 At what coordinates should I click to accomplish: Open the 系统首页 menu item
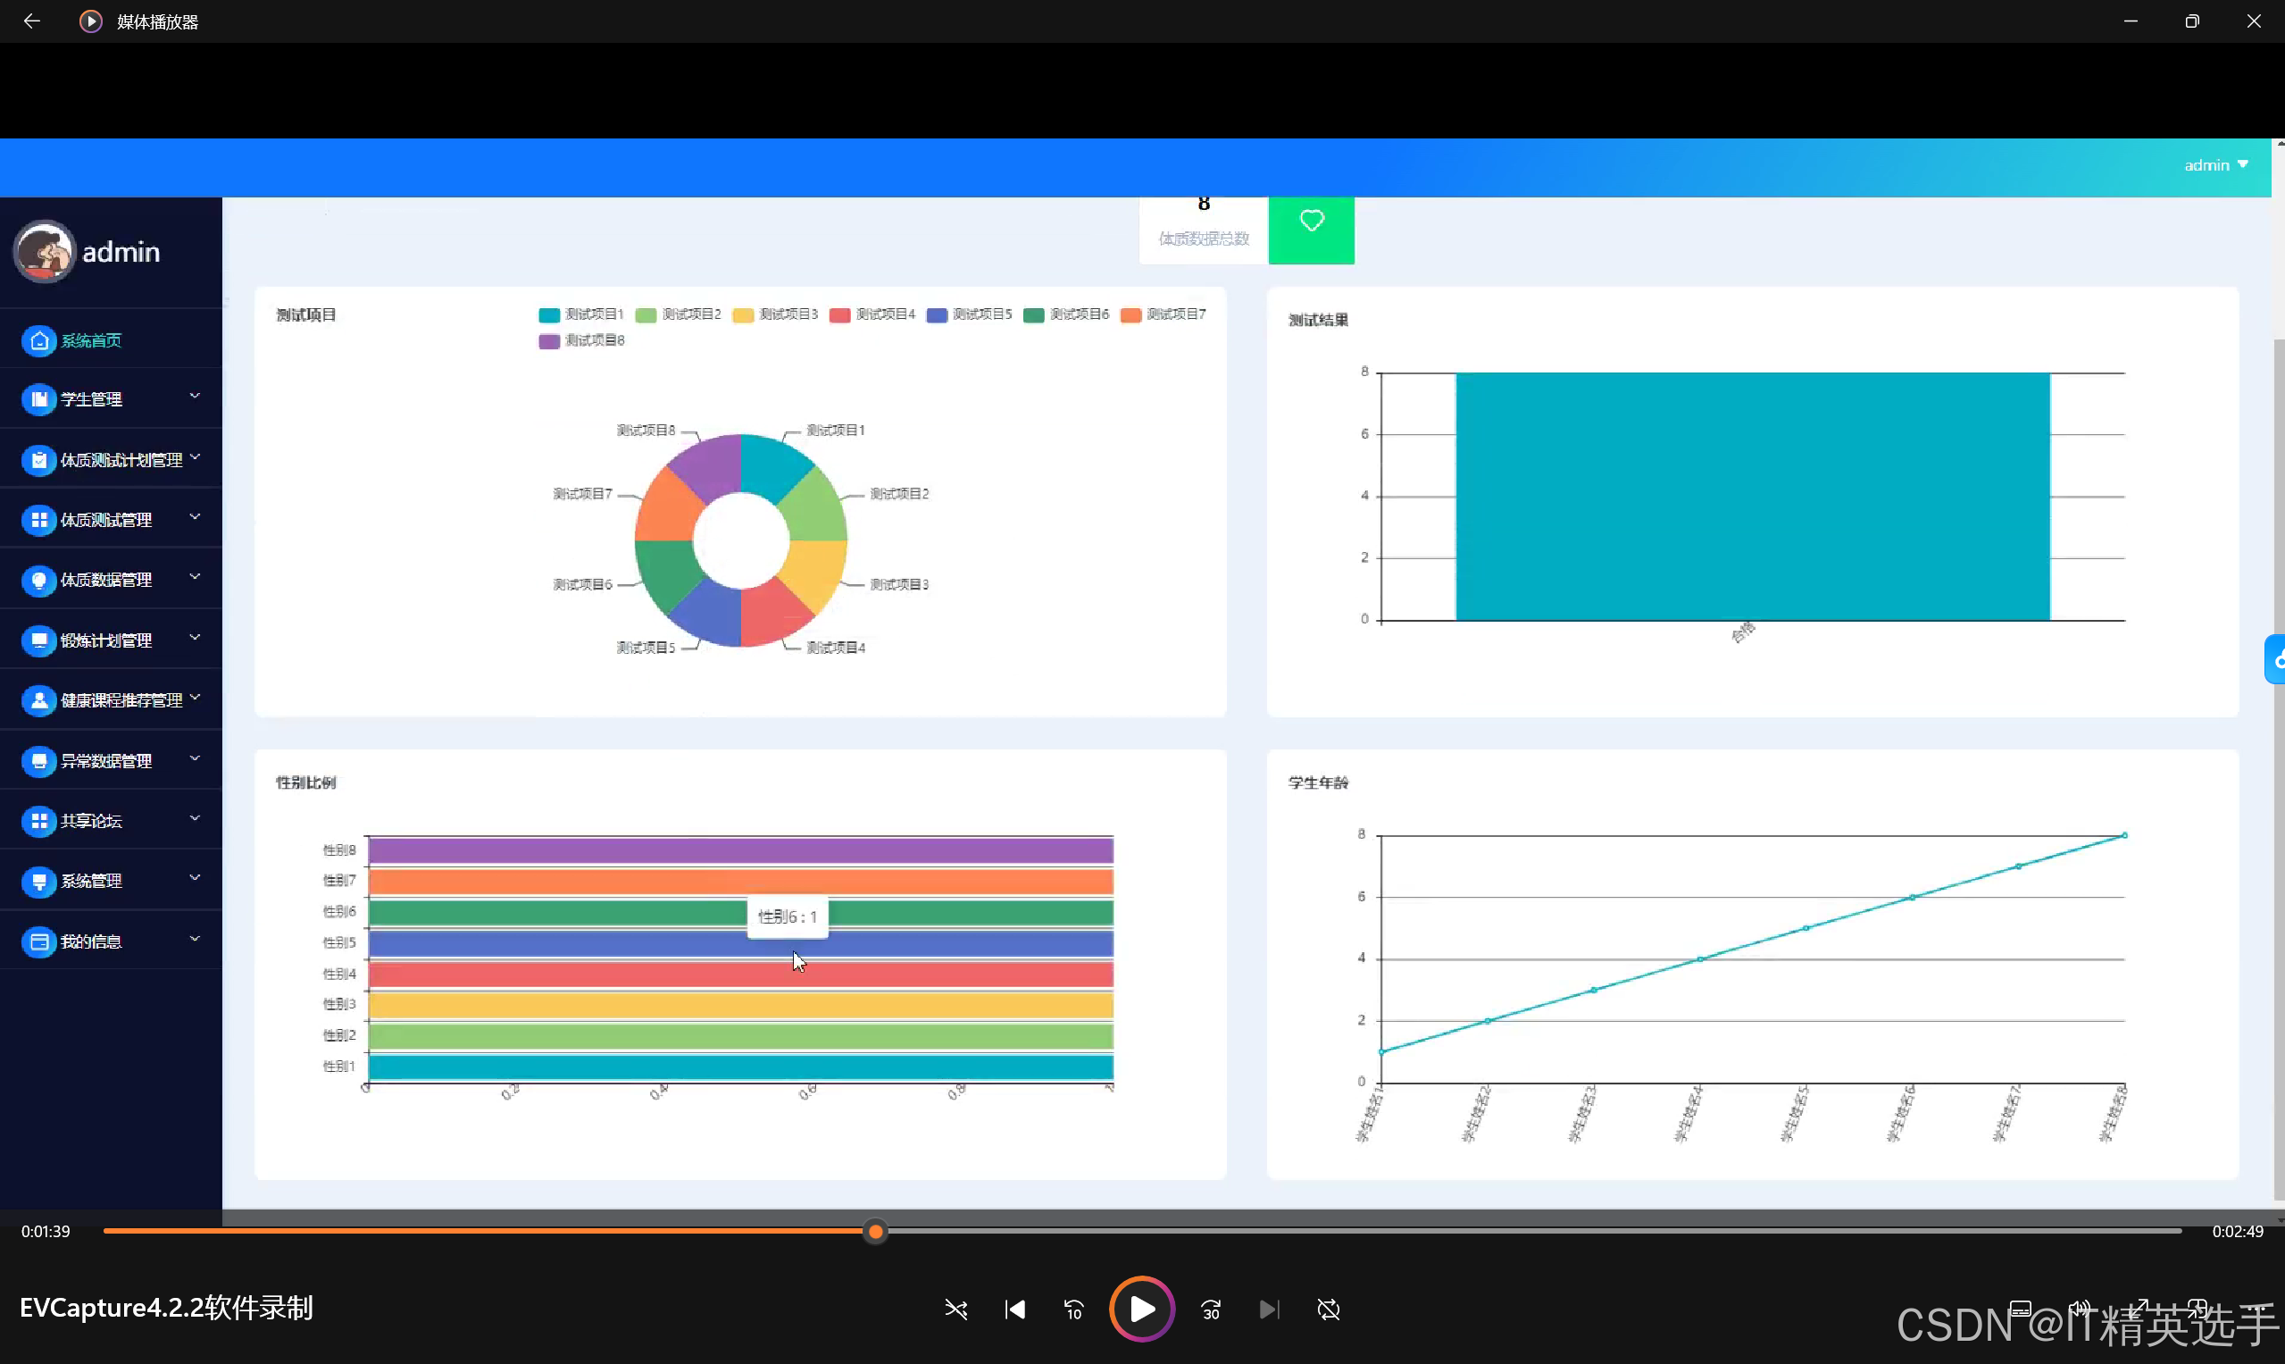(x=110, y=341)
